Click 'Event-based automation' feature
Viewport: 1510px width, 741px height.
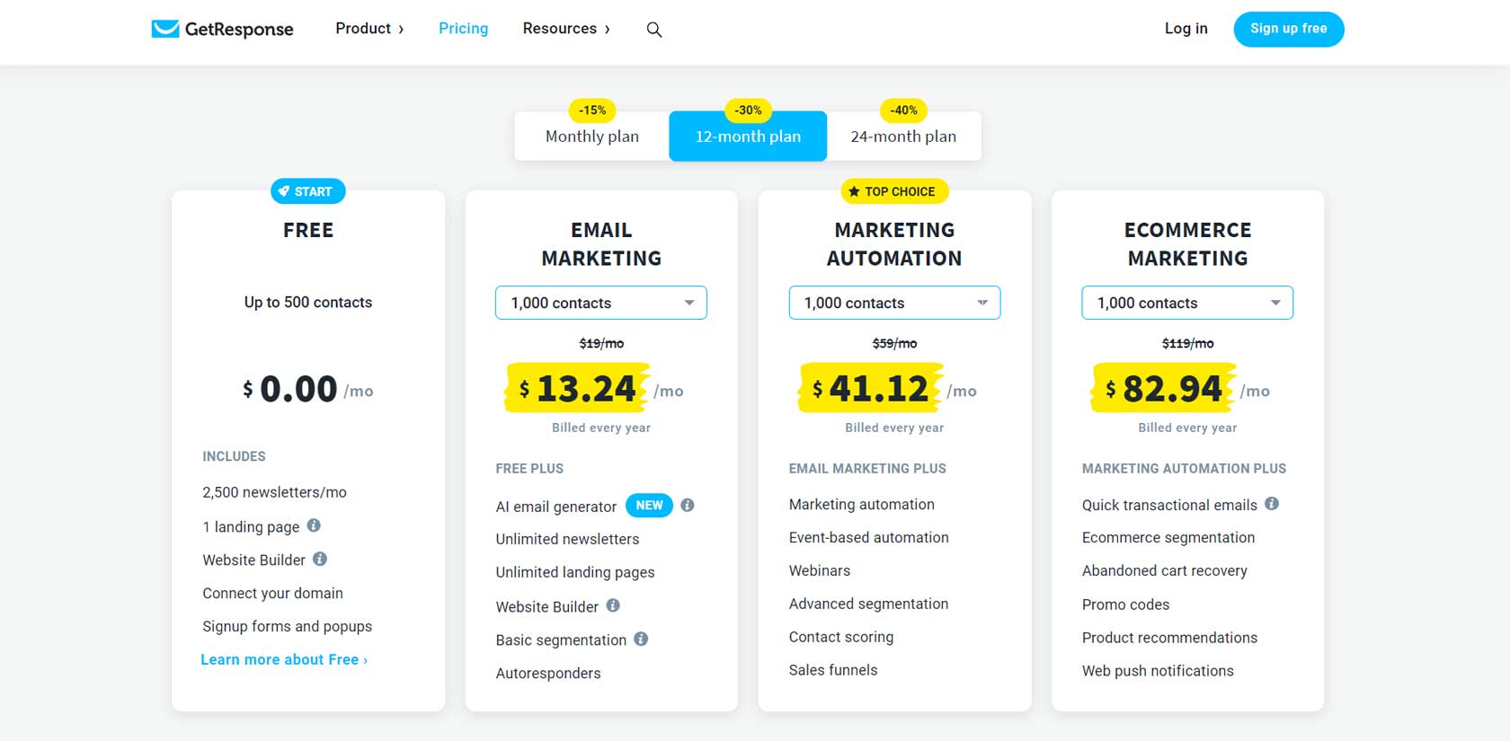[x=869, y=537]
